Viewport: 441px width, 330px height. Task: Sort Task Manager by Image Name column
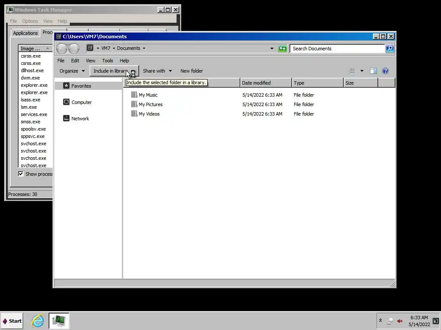pos(35,49)
